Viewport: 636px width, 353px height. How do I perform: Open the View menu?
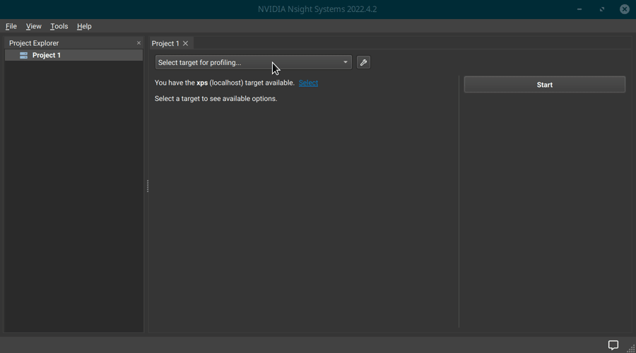tap(34, 26)
